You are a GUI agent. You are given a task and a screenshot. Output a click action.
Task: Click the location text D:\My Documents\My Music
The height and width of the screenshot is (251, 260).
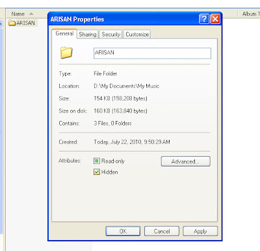click(127, 86)
